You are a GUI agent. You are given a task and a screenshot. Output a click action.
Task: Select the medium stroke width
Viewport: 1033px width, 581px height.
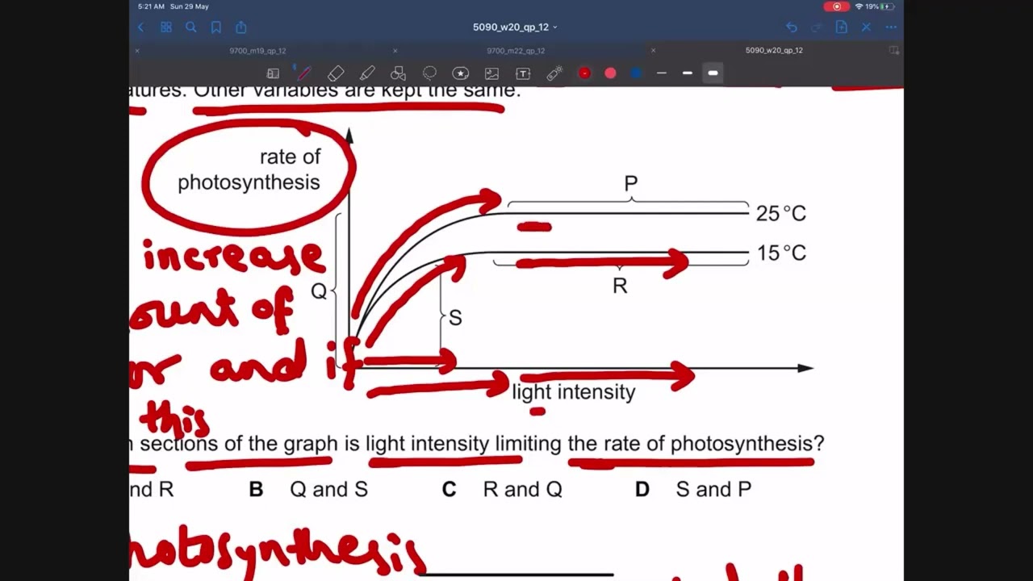click(688, 73)
